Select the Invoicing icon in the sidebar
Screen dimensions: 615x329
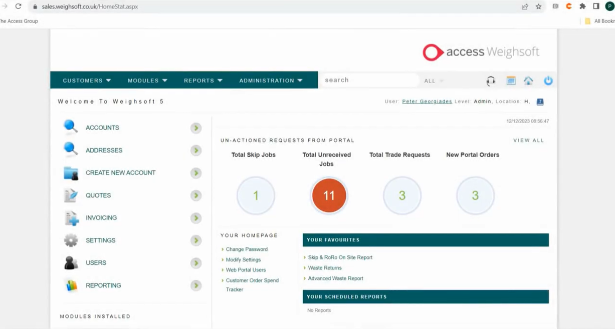click(70, 217)
